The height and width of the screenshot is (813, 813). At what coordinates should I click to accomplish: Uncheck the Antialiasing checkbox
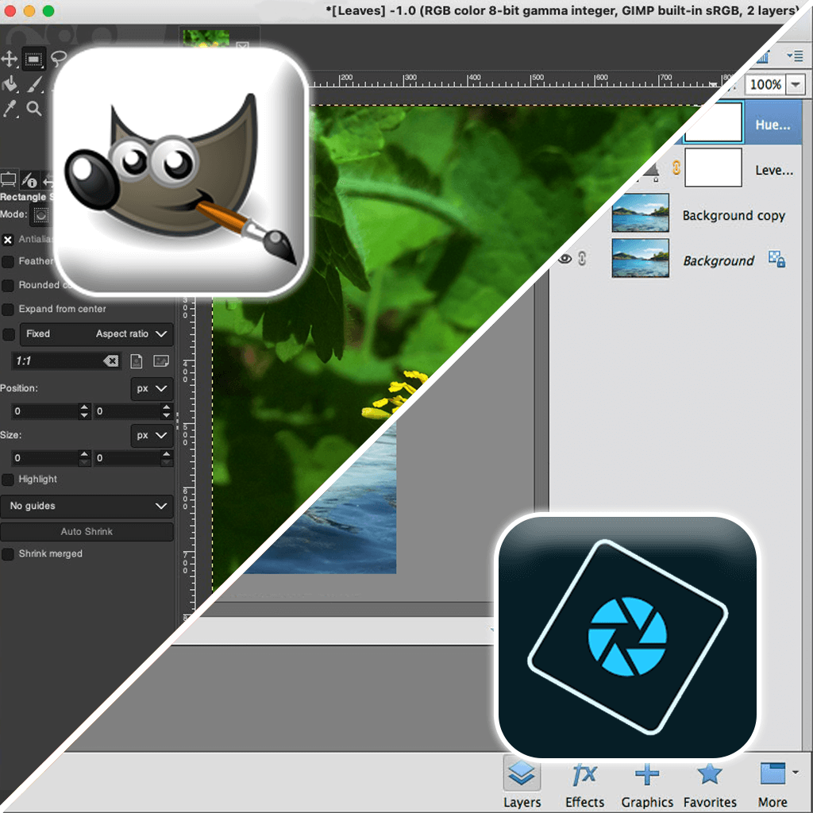(x=8, y=240)
